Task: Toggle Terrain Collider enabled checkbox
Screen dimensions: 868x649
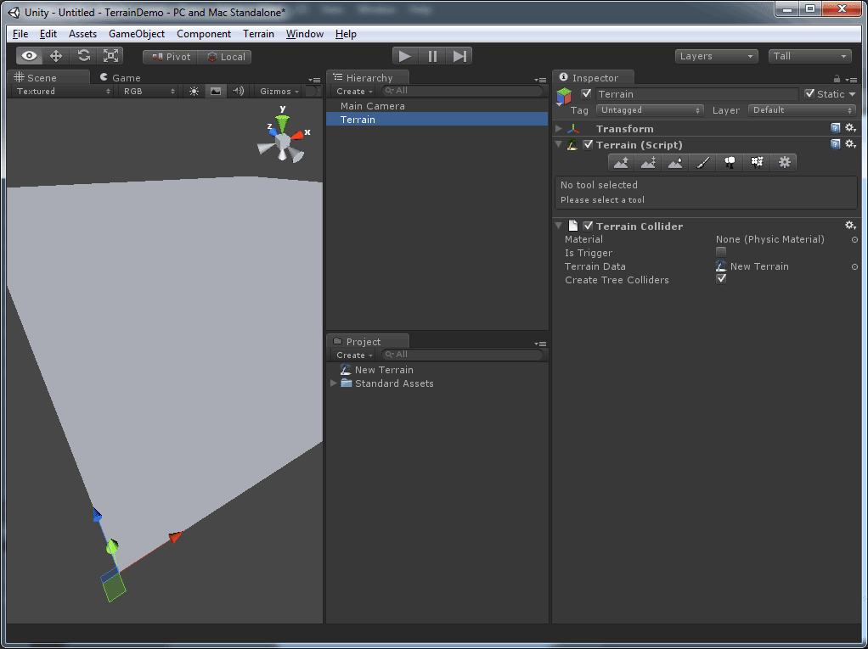Action: coord(588,226)
